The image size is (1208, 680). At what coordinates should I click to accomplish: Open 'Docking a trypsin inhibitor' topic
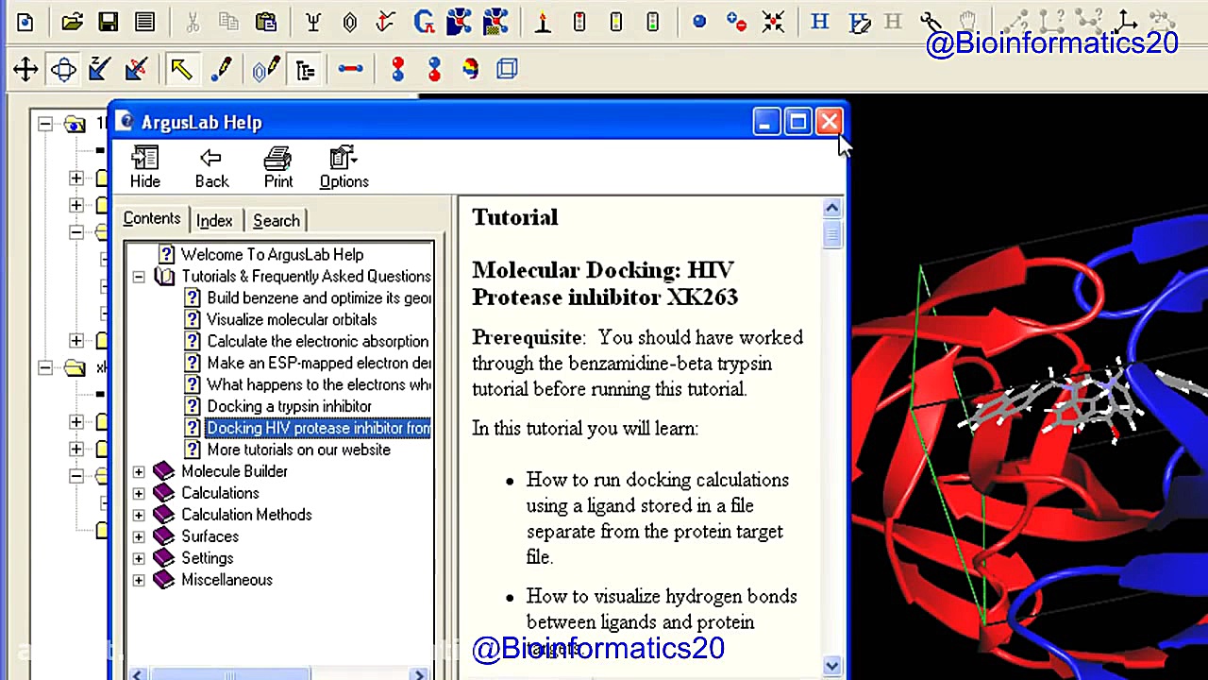(x=289, y=406)
